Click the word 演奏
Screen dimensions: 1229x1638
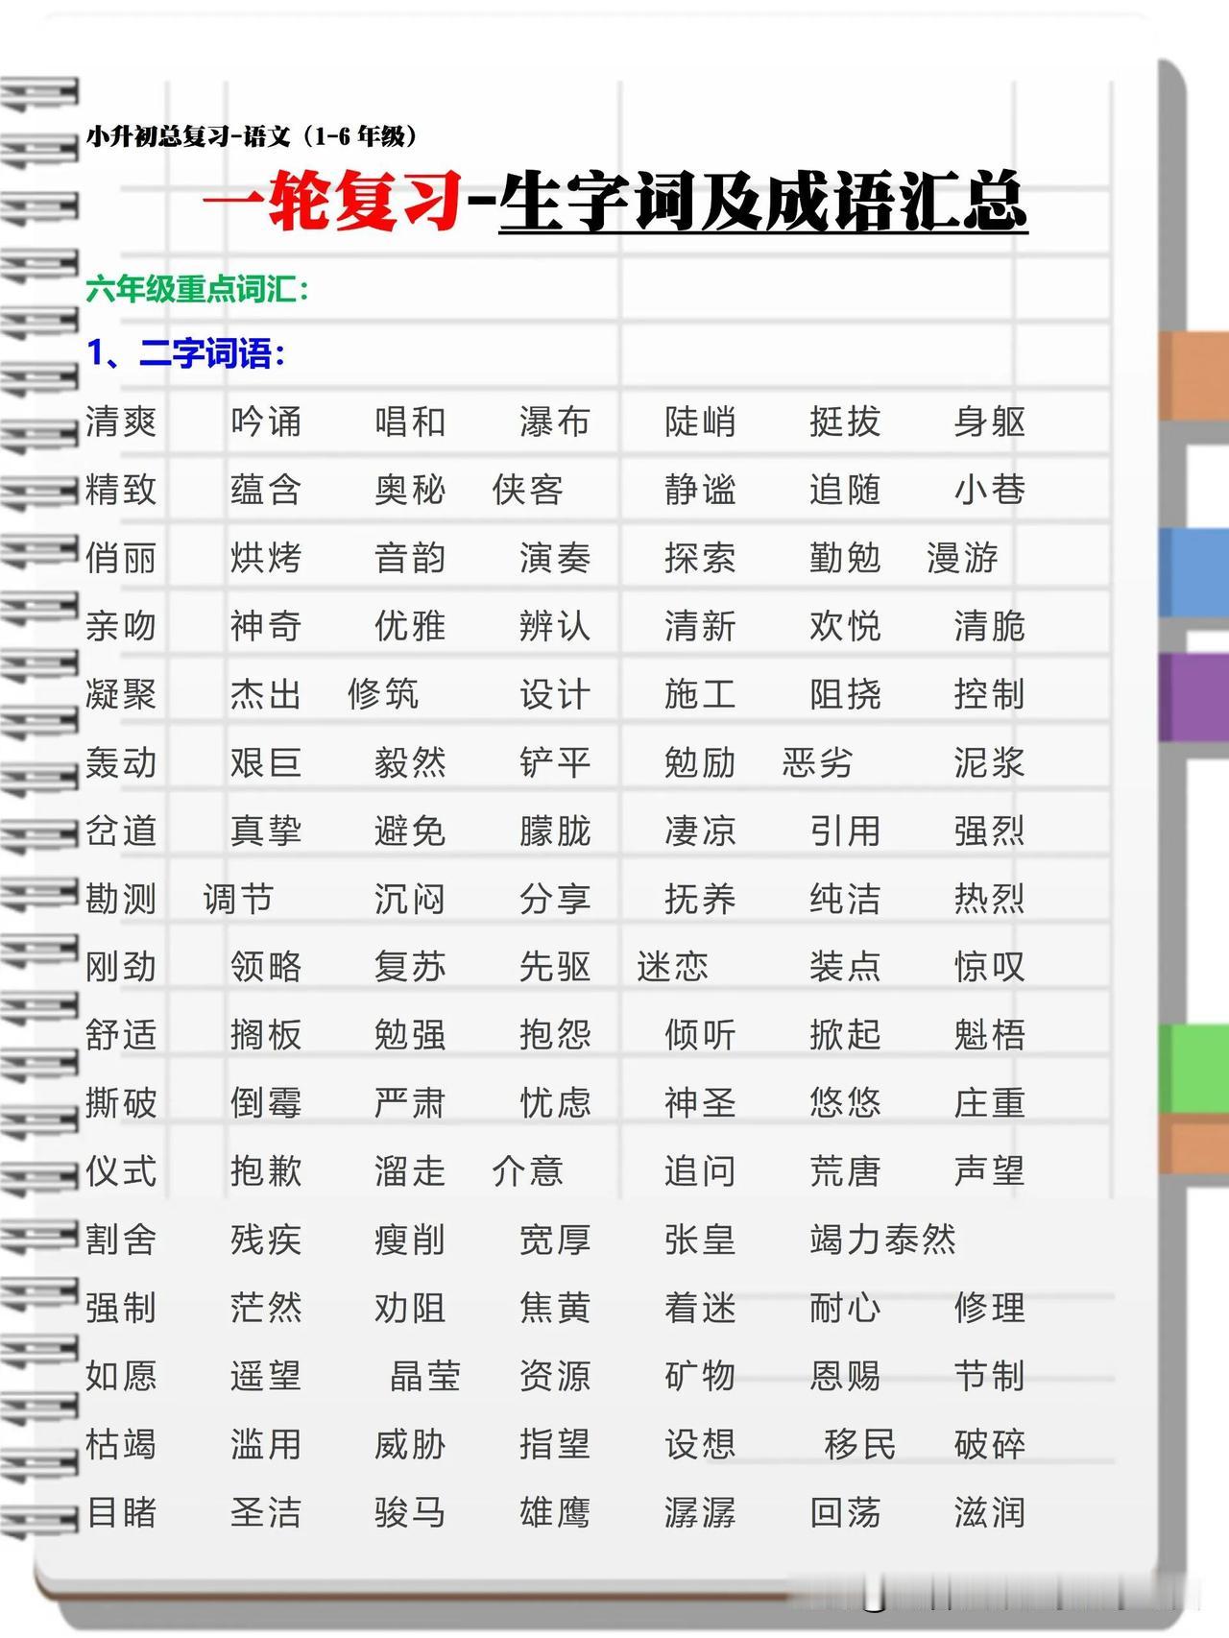click(x=555, y=558)
